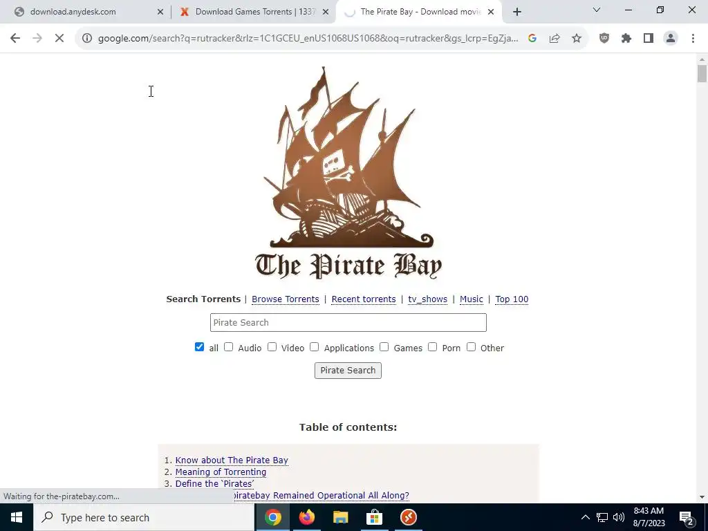Enable the Applications checkbox
The width and height of the screenshot is (708, 531).
click(x=315, y=347)
